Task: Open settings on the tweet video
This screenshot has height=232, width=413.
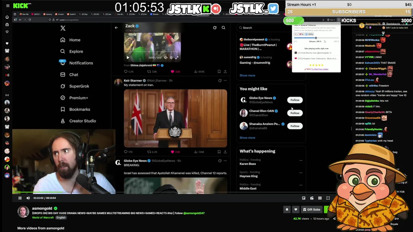Action: [x=171, y=58]
